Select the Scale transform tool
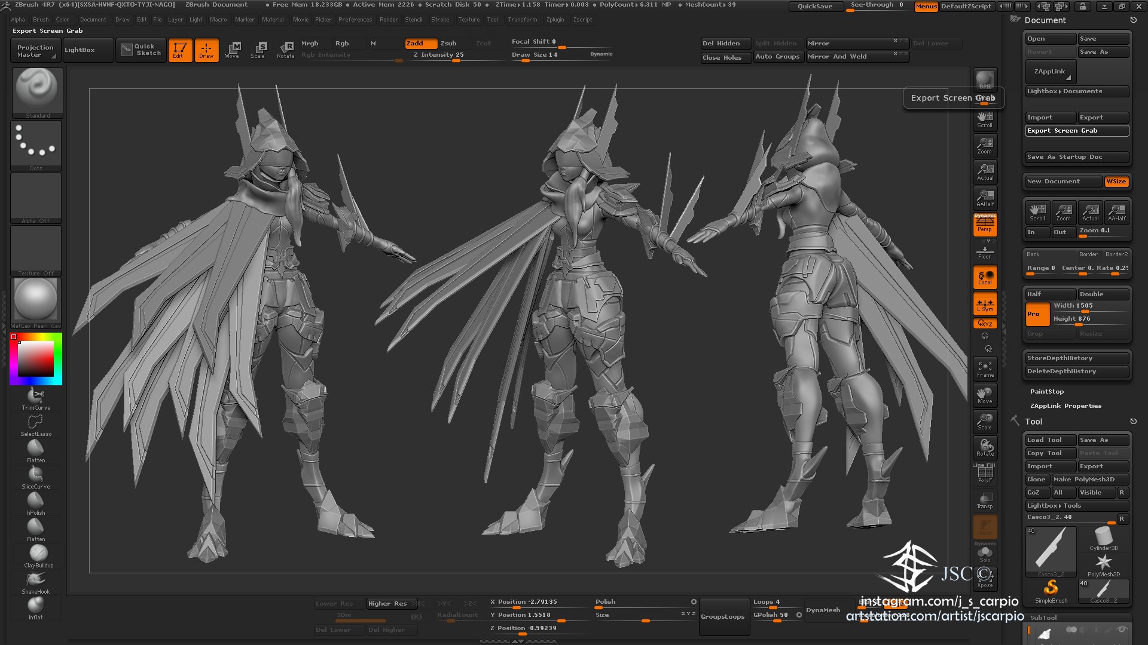The width and height of the screenshot is (1148, 645). point(258,50)
